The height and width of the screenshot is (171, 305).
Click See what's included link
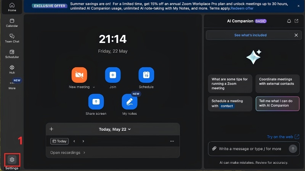click(250, 35)
